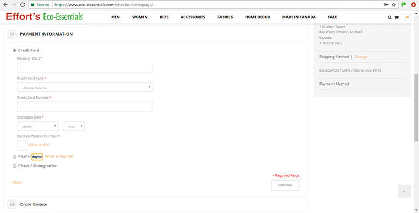Viewport: 419px width, 213px height.
Task: Click the saved password key icon
Action: click(387, 4)
